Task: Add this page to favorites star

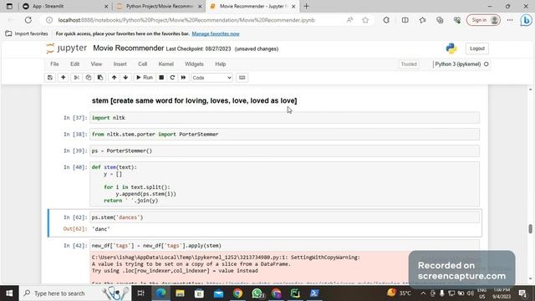Action: [x=365, y=20]
